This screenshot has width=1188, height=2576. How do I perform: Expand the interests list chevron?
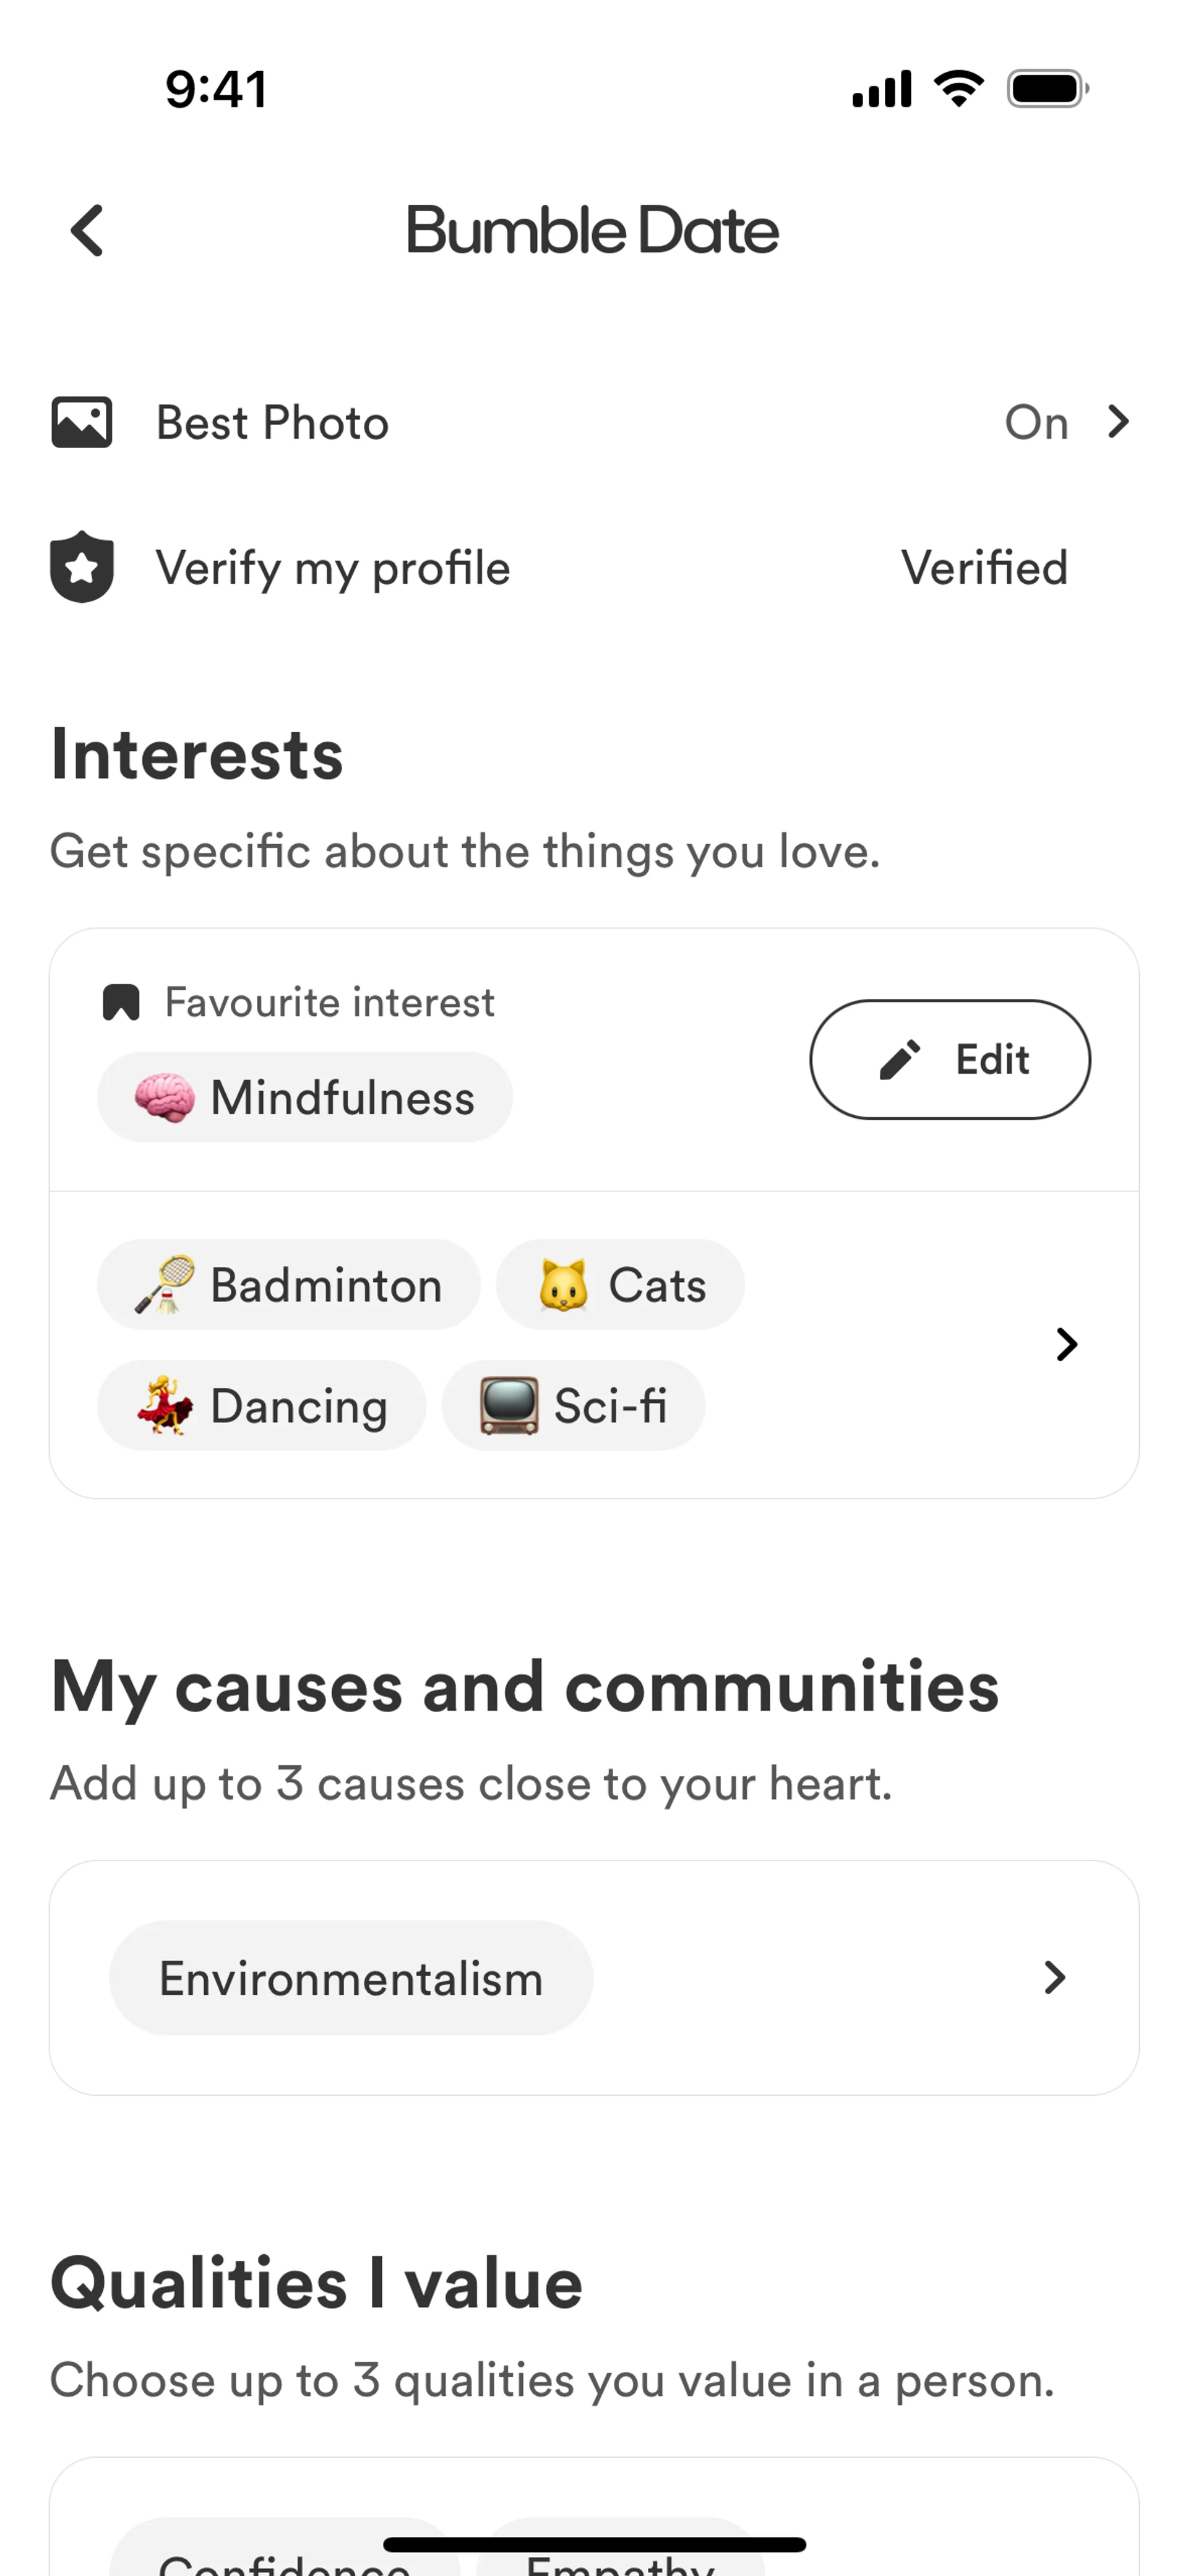click(1067, 1345)
